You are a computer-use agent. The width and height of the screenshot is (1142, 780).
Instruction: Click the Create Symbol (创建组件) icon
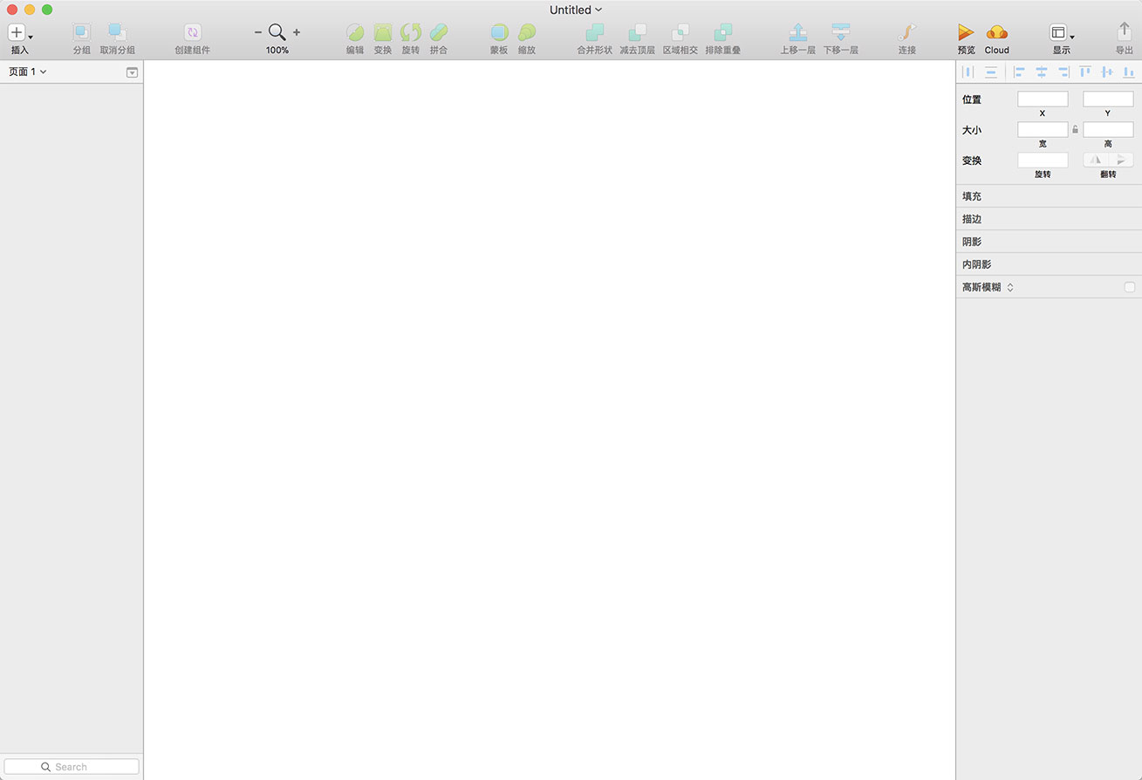coord(192,33)
